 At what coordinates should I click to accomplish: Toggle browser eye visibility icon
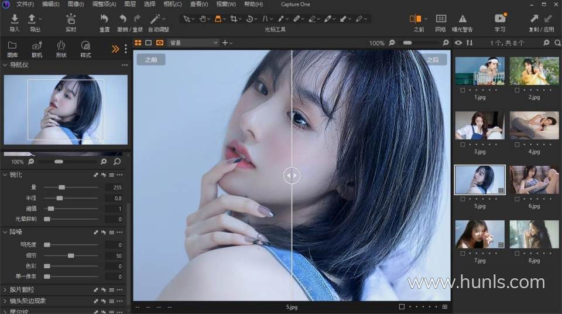(458, 43)
